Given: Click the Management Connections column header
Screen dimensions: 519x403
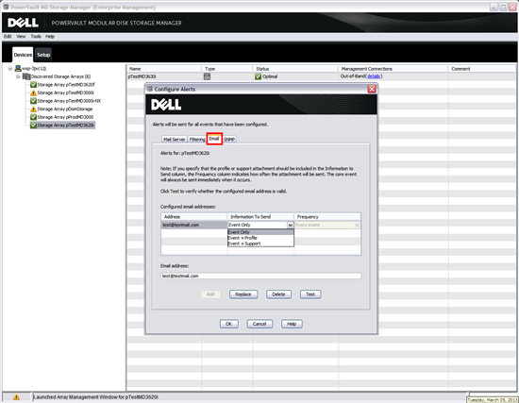Looking at the screenshot, I should pos(393,69).
